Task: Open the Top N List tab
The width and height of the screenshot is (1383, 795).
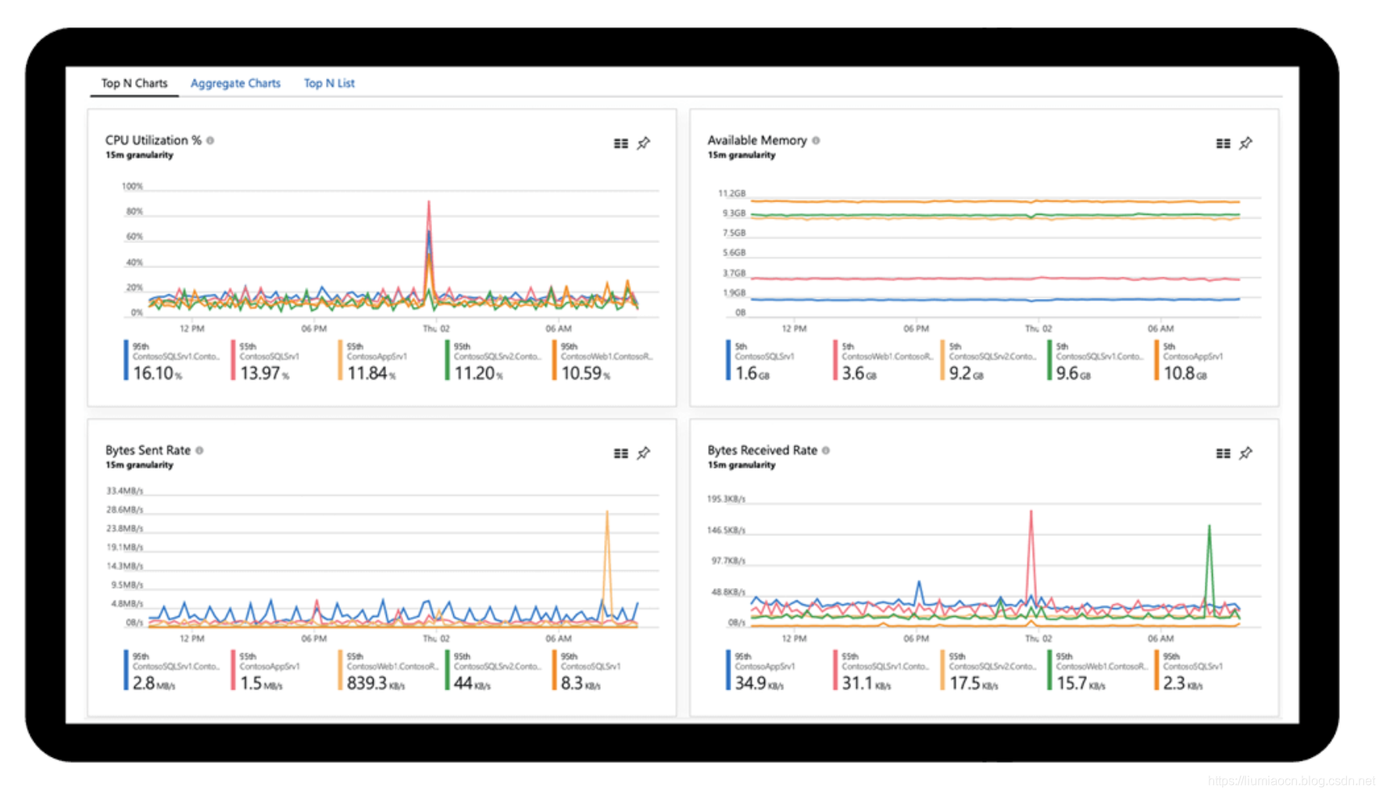Action: click(x=329, y=83)
